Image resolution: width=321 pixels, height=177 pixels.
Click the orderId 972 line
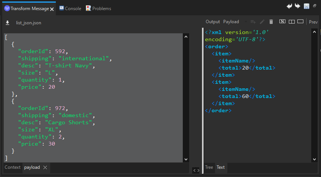point(43,108)
